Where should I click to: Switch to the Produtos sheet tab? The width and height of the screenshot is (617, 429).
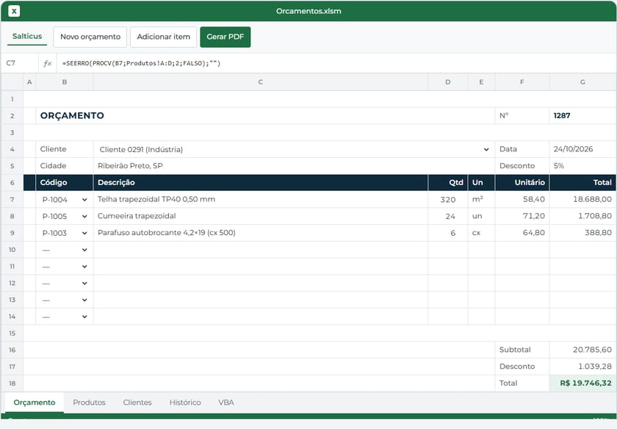point(90,403)
